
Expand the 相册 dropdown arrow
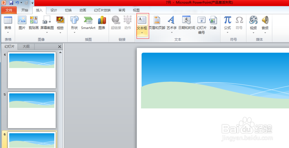click(60, 32)
